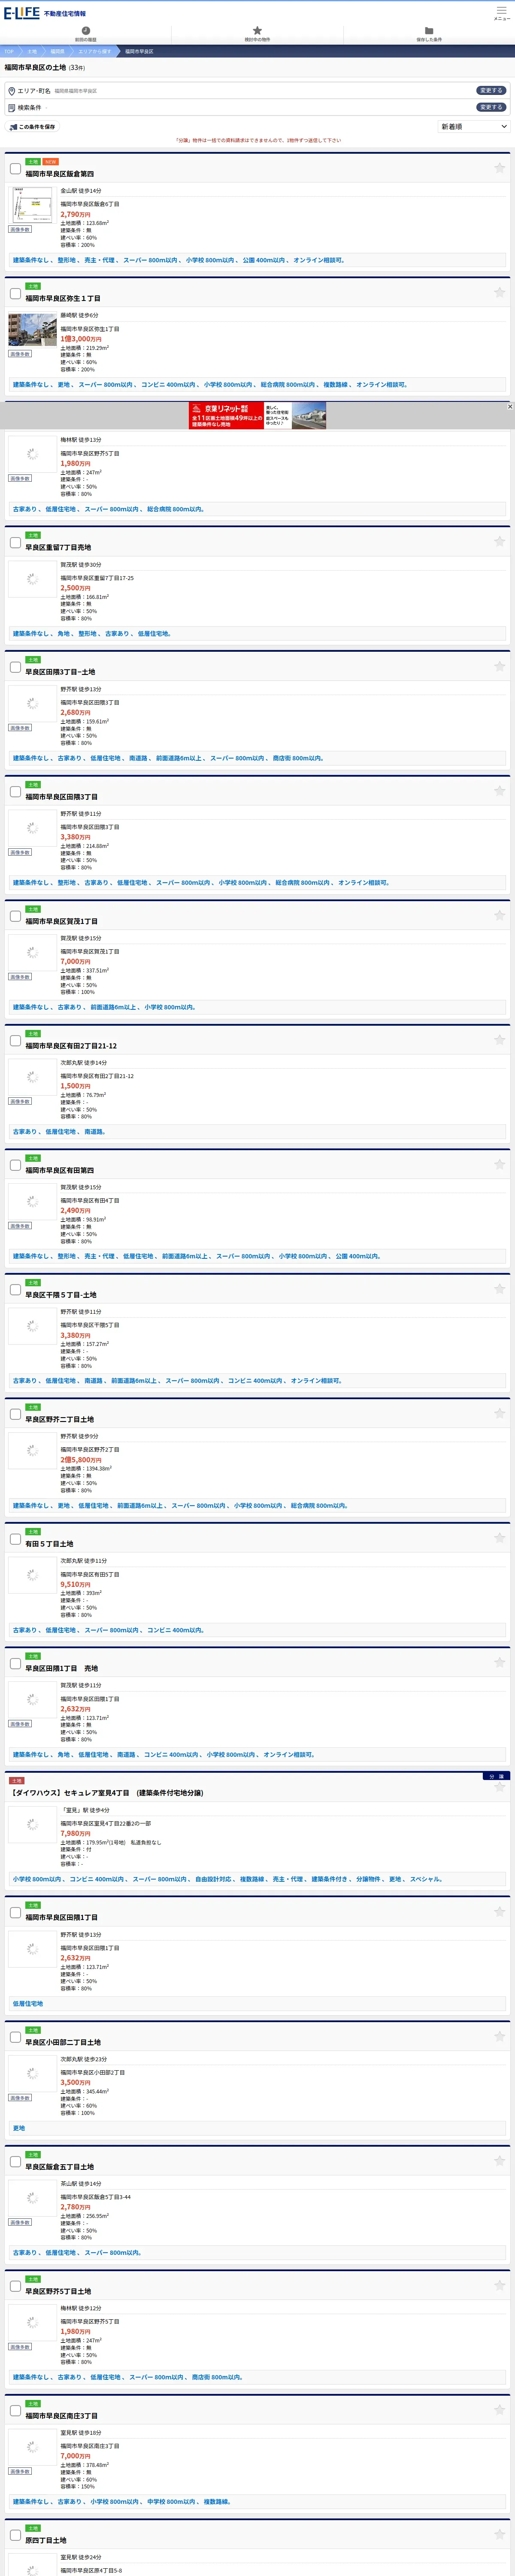Favorite star for 福岡市早良区賀茂1丁目

pyautogui.click(x=499, y=915)
